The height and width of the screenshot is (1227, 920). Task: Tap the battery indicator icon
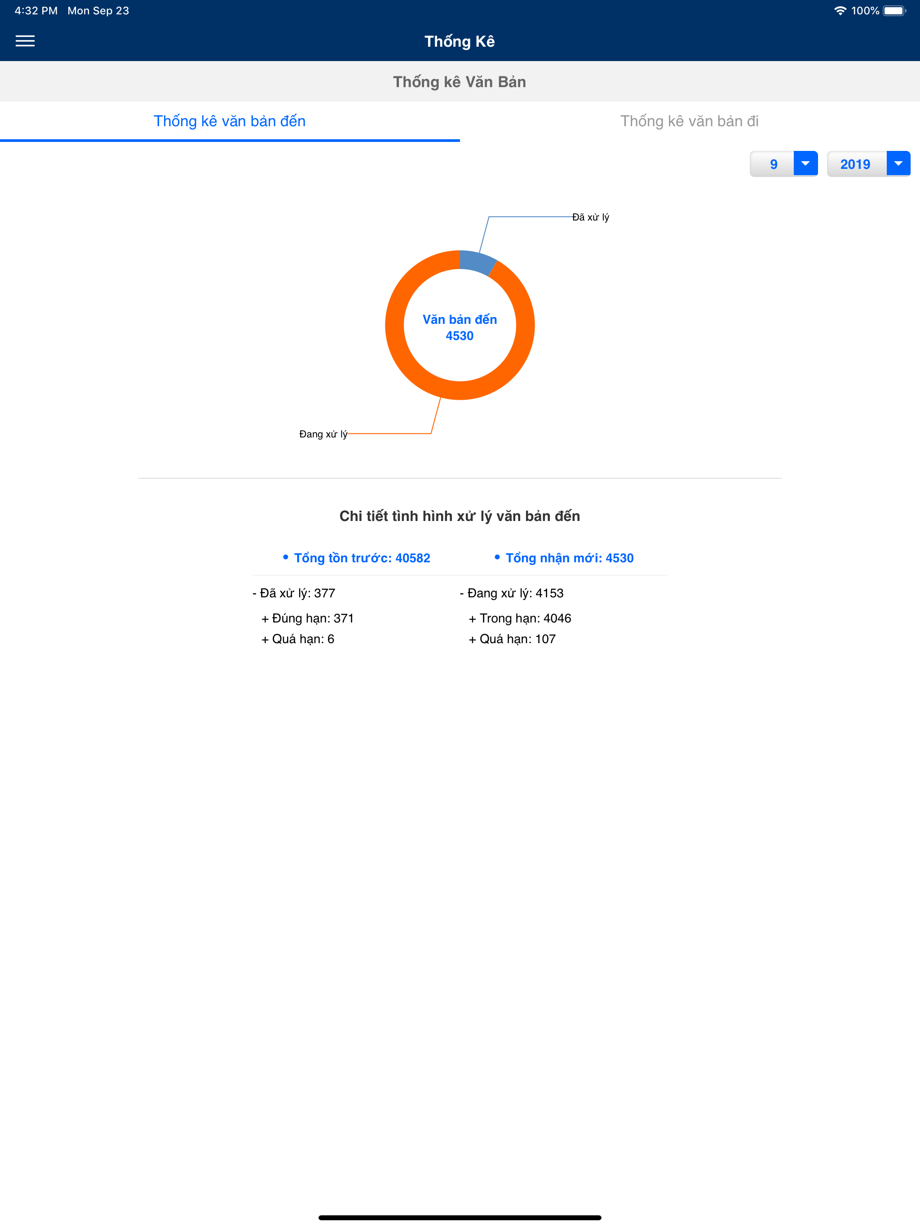pos(894,10)
